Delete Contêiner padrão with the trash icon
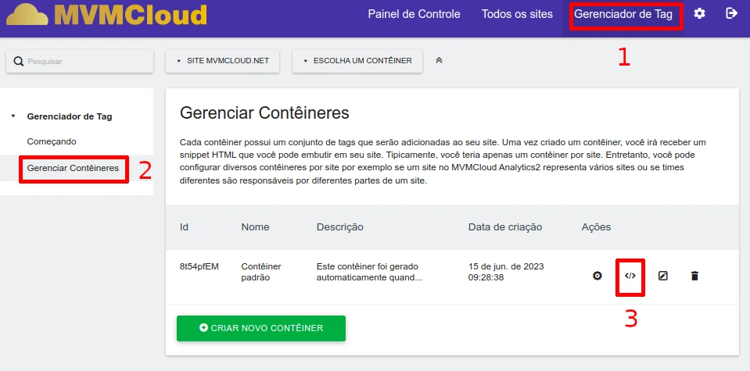 pos(694,276)
